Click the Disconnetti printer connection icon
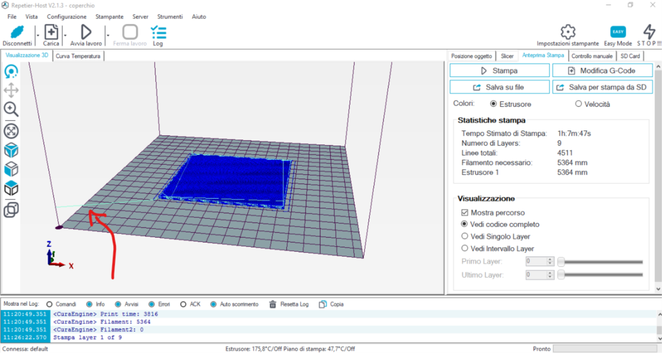 click(x=17, y=32)
